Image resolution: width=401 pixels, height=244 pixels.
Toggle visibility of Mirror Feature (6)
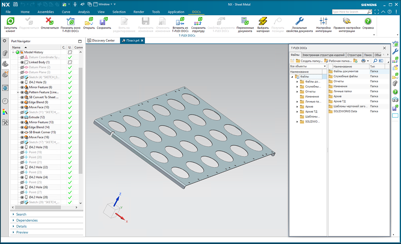(22, 87)
